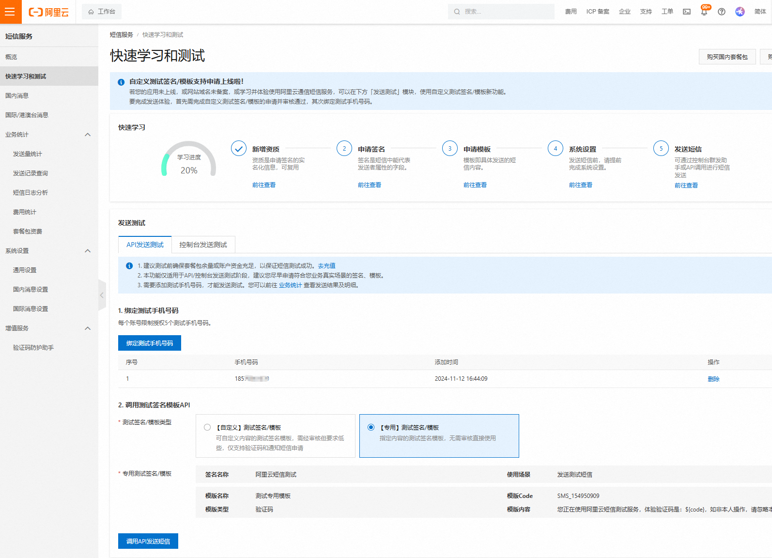Image resolution: width=772 pixels, height=558 pixels.
Task: Open 国际消息设置 in the sidebar
Action: [x=49, y=309]
